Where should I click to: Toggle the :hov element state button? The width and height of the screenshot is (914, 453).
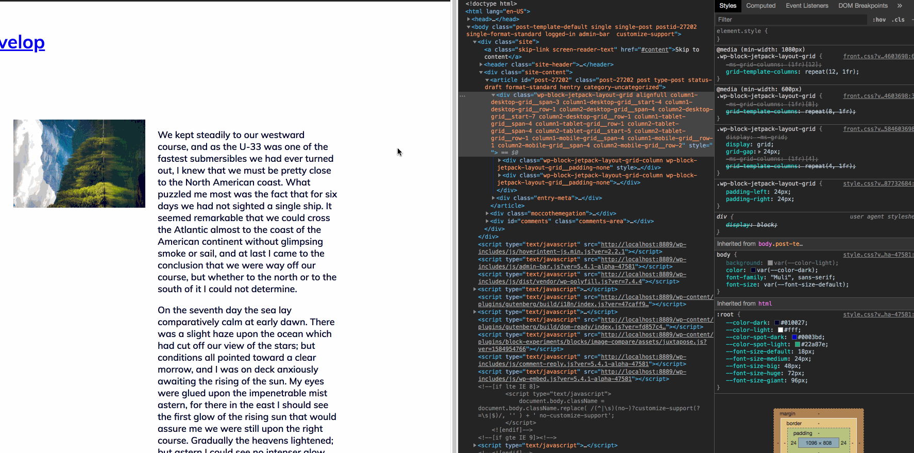(879, 20)
